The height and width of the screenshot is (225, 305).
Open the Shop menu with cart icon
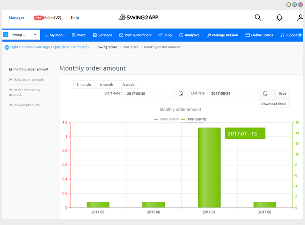tap(165, 35)
